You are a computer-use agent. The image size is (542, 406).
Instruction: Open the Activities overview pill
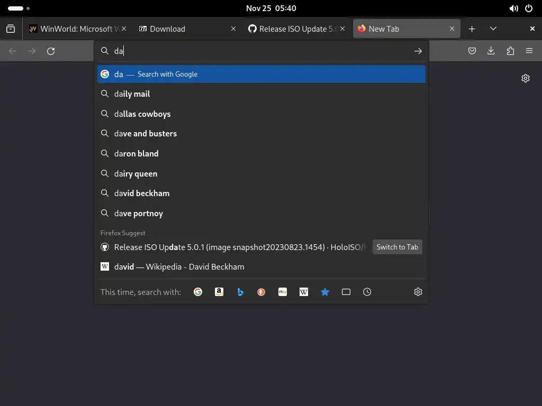click(x=15, y=8)
